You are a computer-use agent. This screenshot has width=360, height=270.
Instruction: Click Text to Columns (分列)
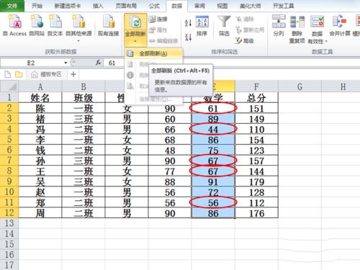pyautogui.click(x=279, y=25)
